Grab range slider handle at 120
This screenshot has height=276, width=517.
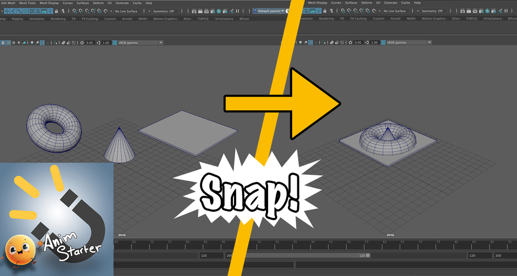point(368,255)
